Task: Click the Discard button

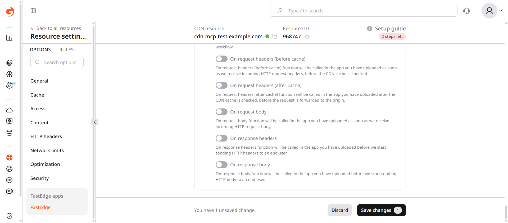Action: click(340, 210)
